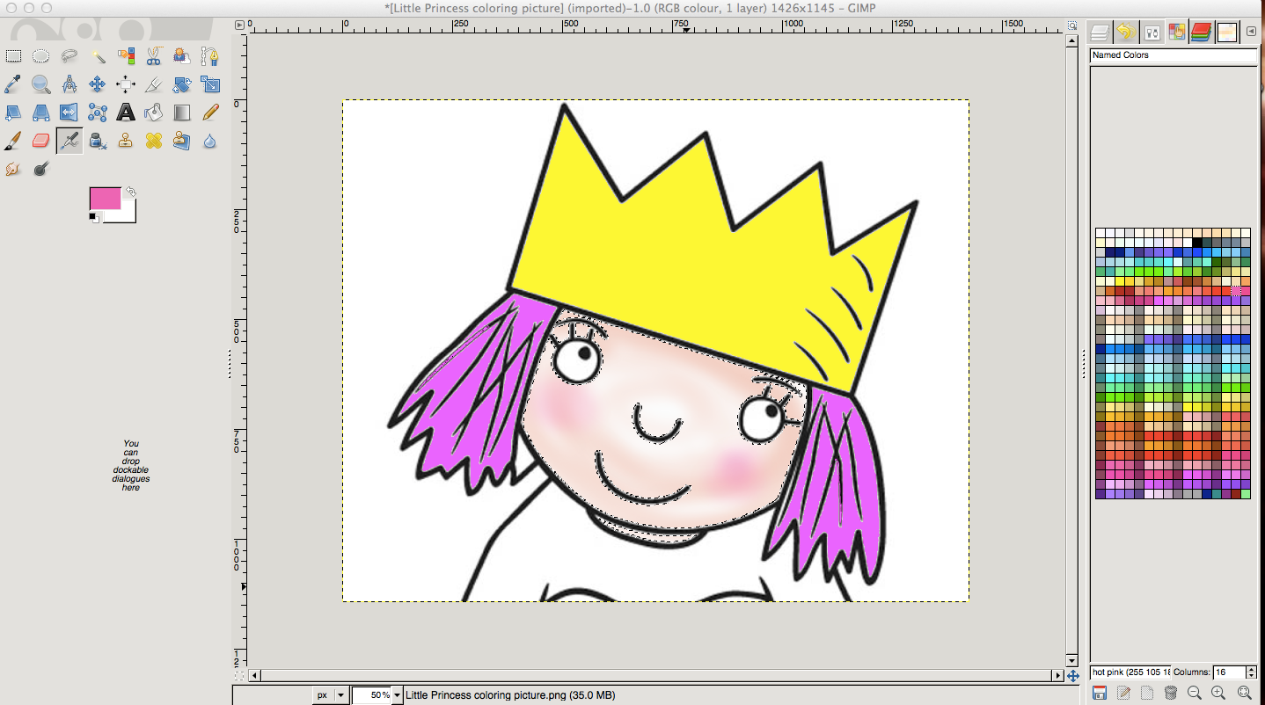Activate the Perspective tool
Viewport: 1265px width, 705px height.
click(x=41, y=113)
